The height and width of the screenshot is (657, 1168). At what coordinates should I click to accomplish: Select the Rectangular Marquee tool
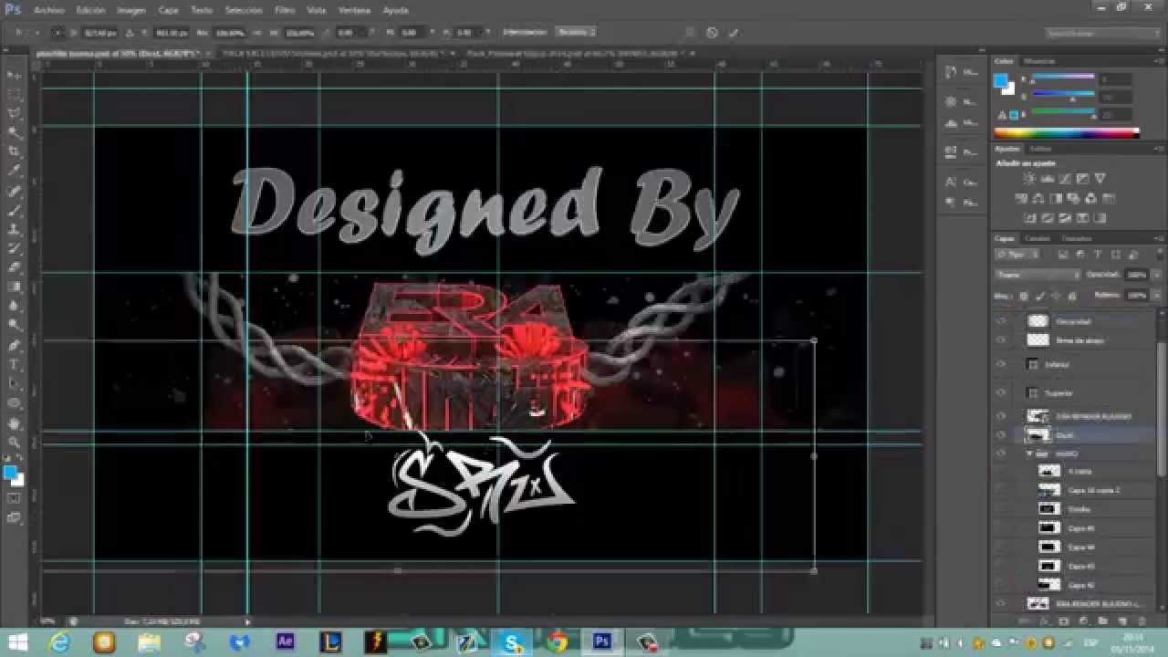[x=14, y=94]
